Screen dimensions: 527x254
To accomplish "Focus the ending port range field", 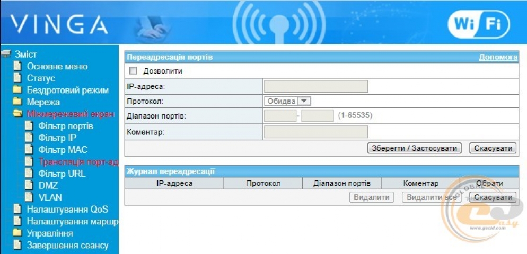I will [x=317, y=116].
